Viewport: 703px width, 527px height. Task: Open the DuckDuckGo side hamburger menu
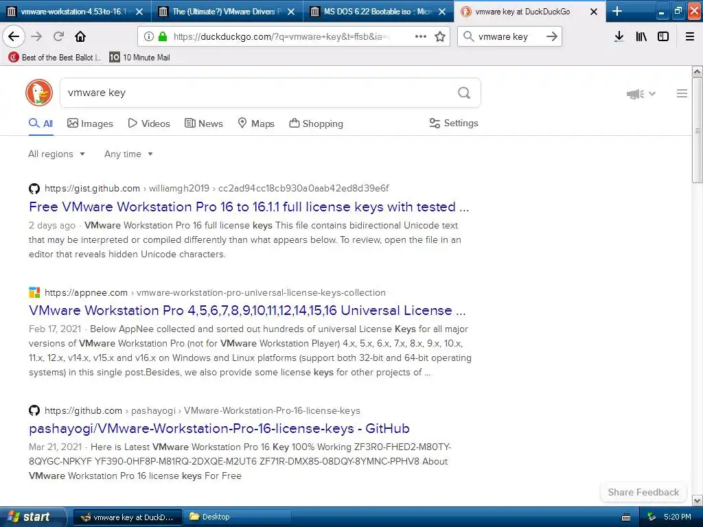682,93
